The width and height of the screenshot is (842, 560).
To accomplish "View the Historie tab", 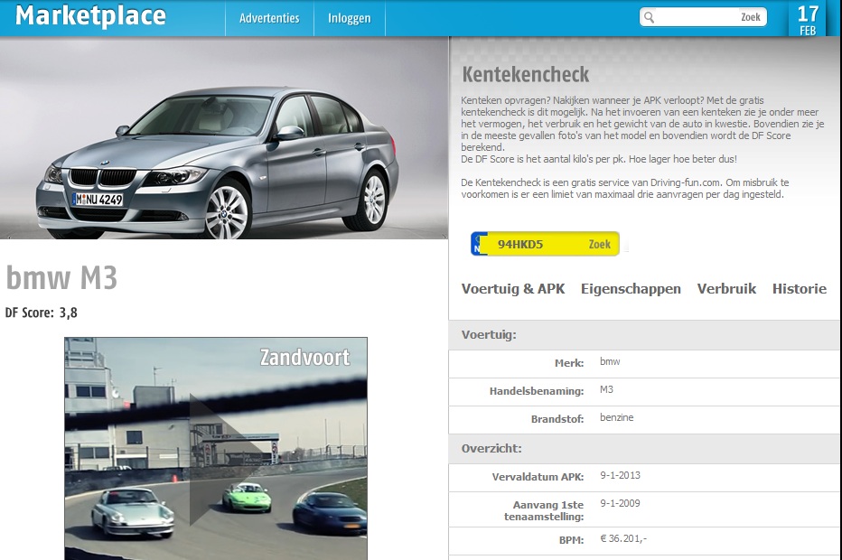I will click(800, 289).
